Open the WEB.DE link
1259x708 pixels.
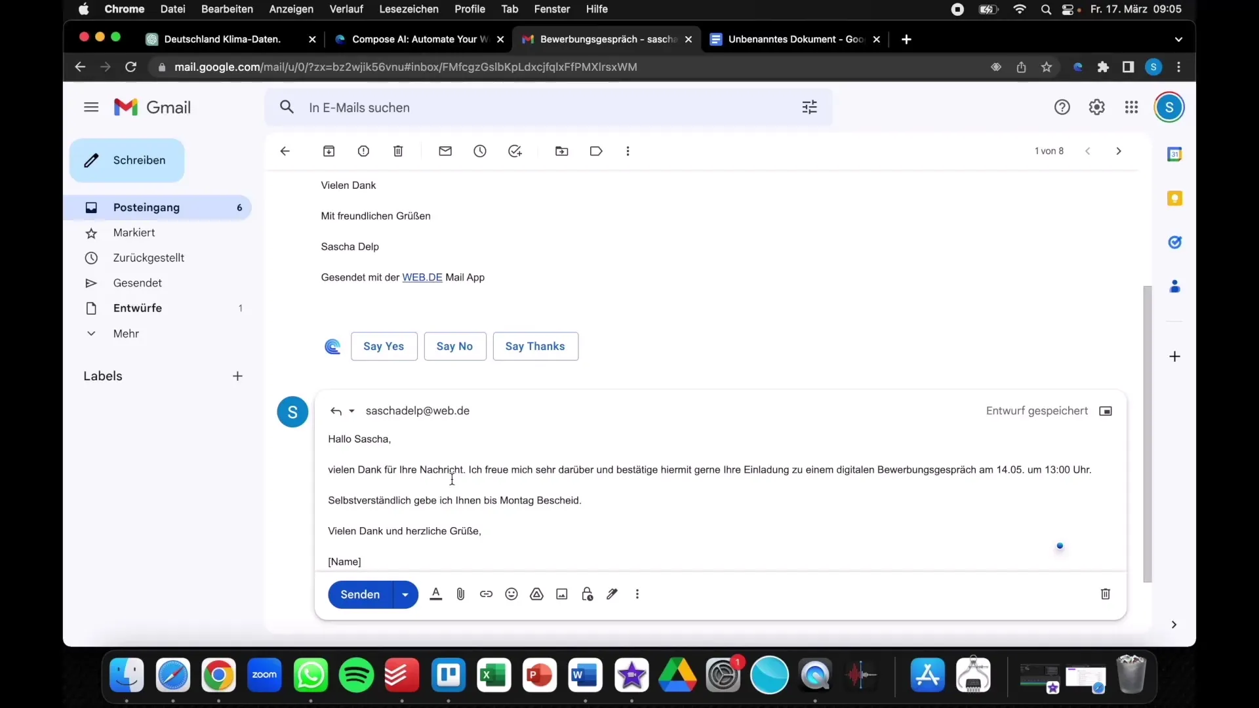coord(422,278)
